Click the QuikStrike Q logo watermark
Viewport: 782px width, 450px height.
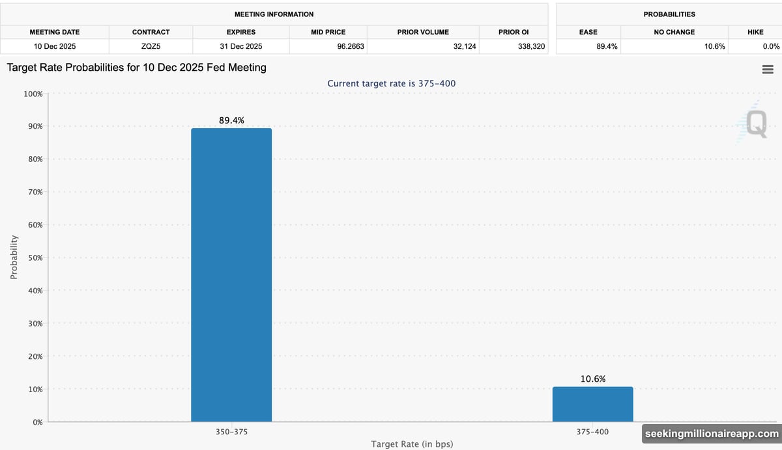(x=755, y=124)
